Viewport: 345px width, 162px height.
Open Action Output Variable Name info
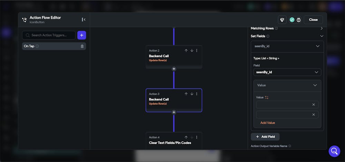tap(290, 146)
